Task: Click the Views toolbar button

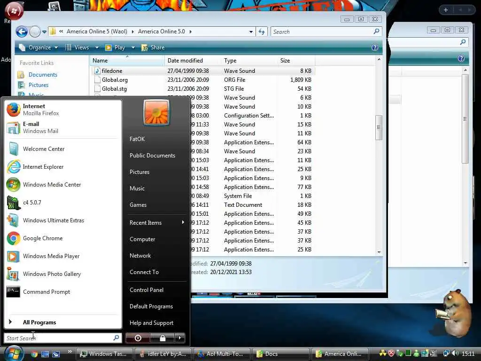Action: point(78,47)
